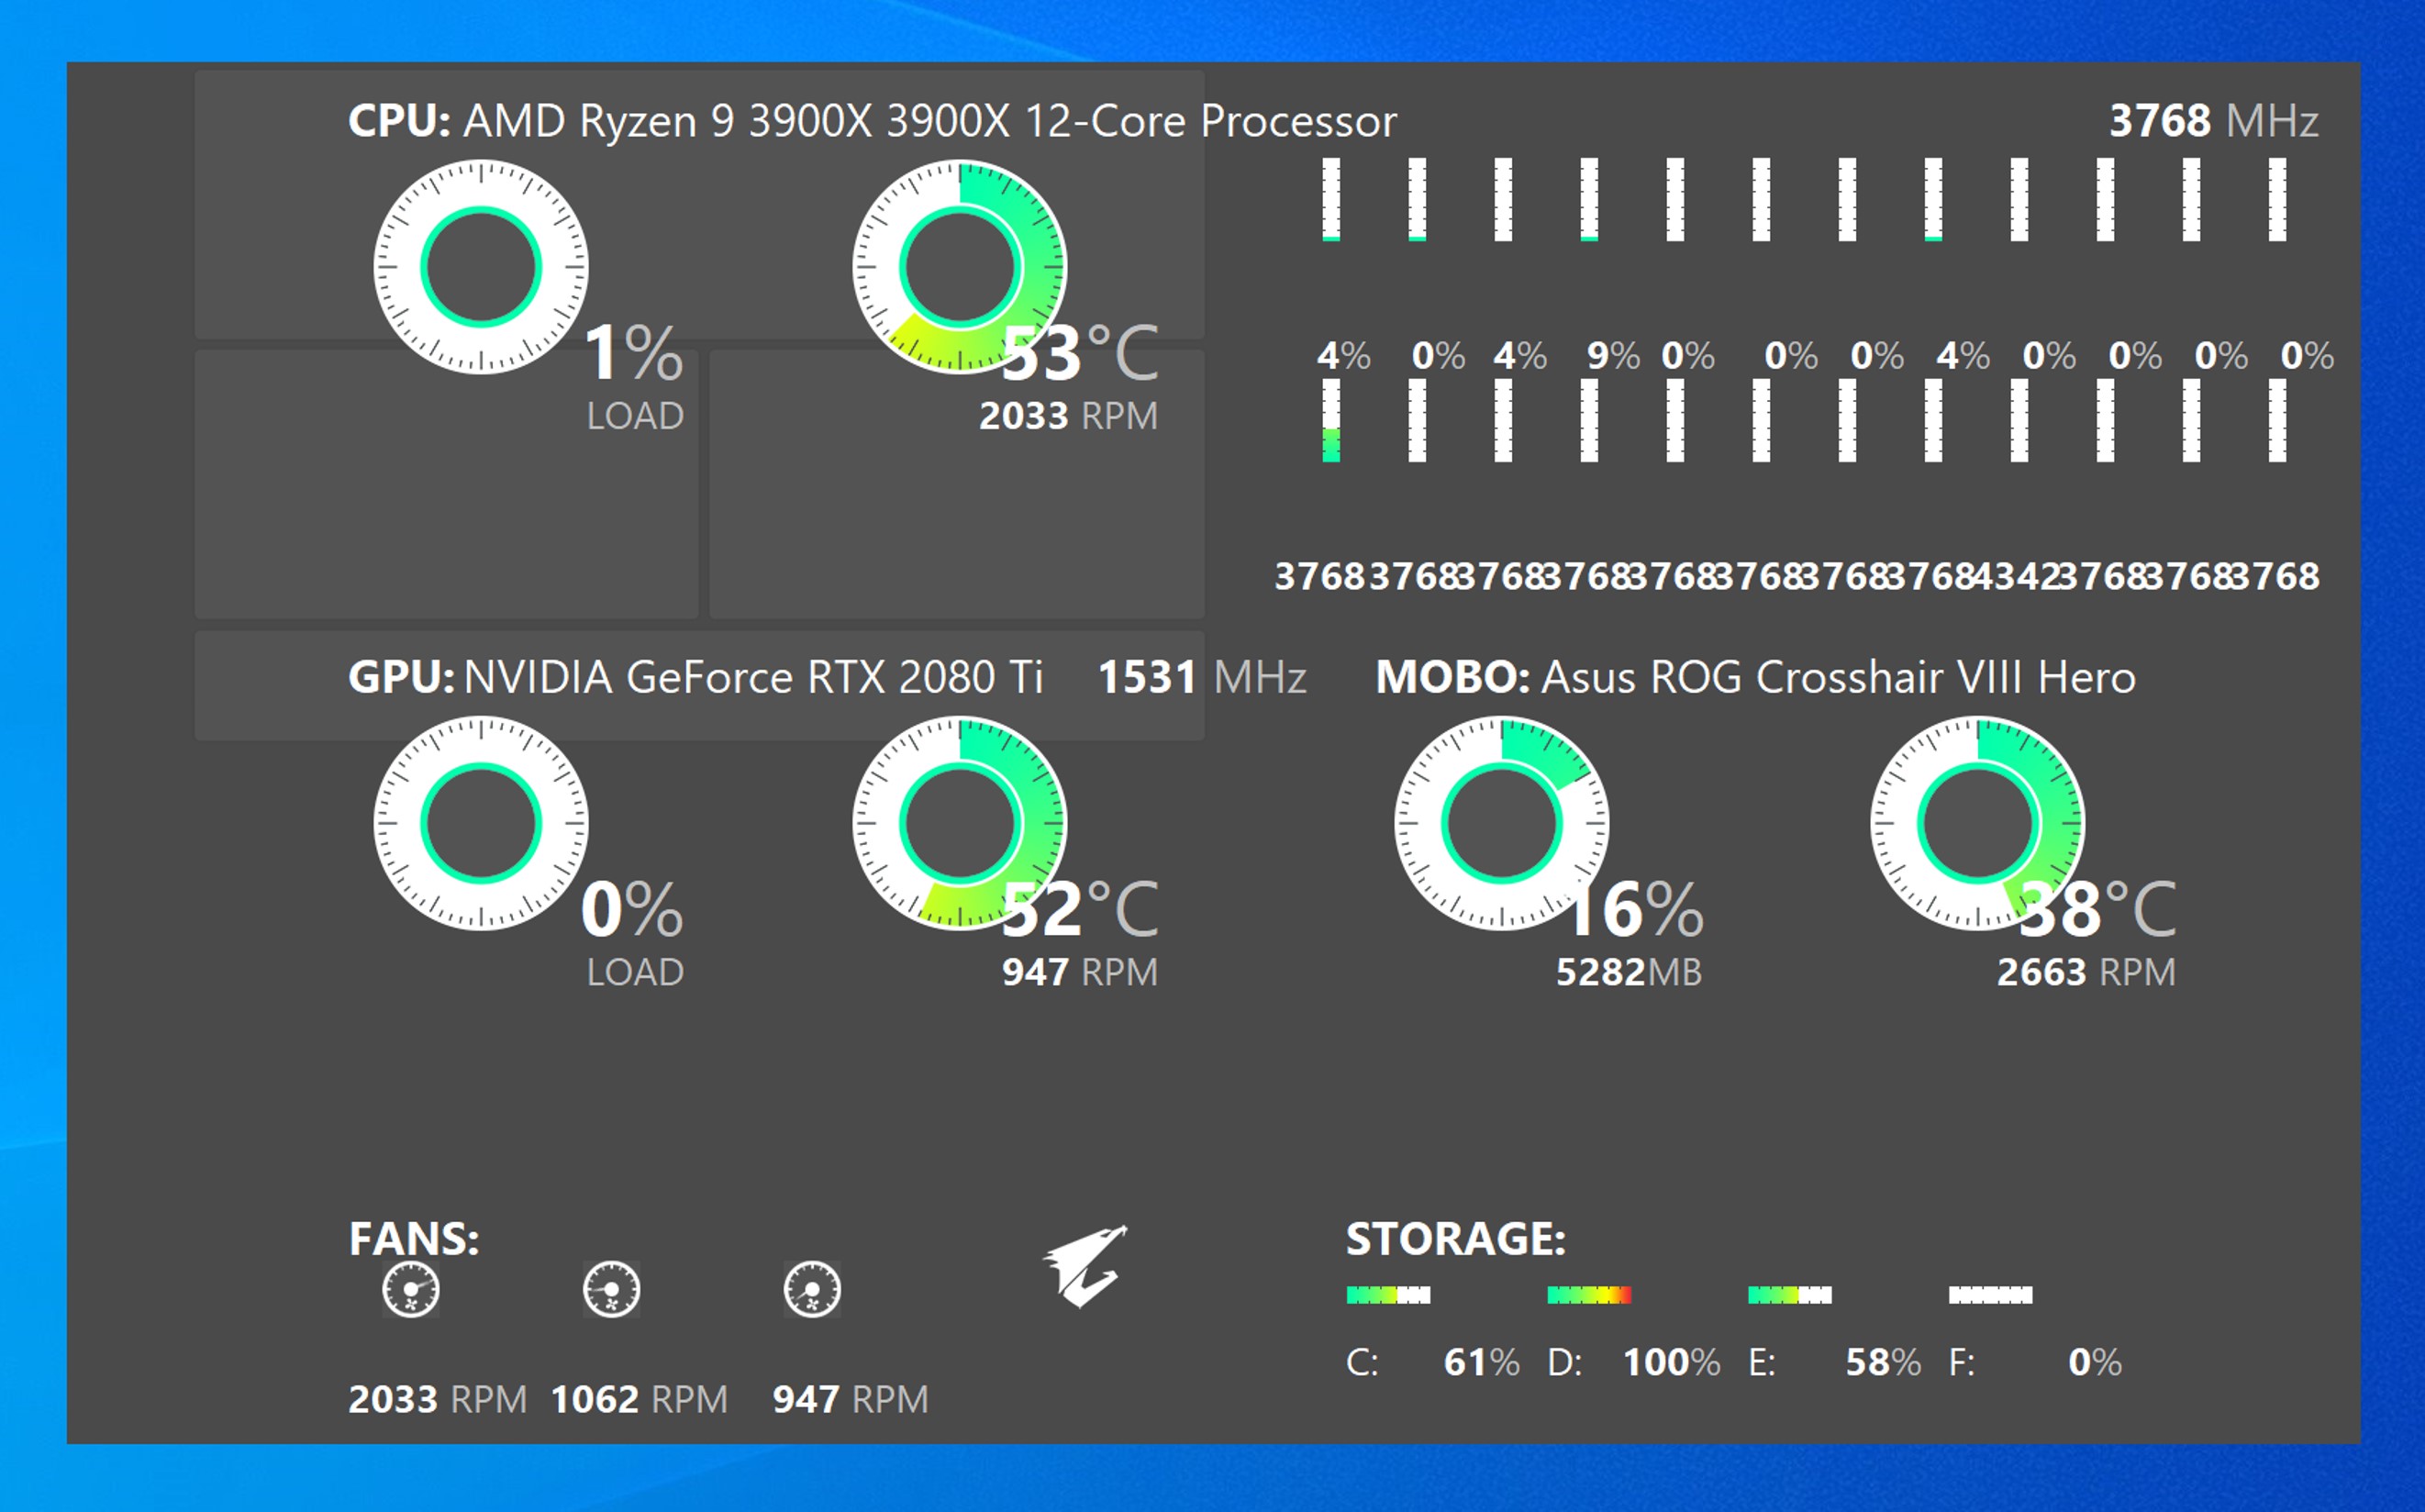This screenshot has width=2425, height=1512.
Task: Click the CPU temperature circular gauge
Action: (x=959, y=267)
